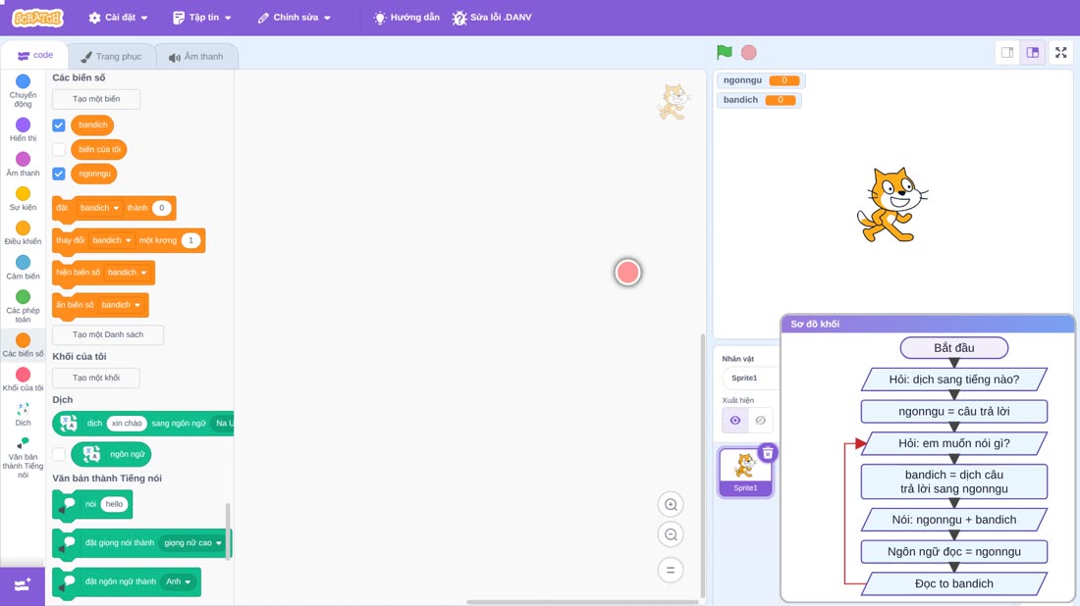Open the add extension button
This screenshot has width=1080, height=606.
pos(23,585)
